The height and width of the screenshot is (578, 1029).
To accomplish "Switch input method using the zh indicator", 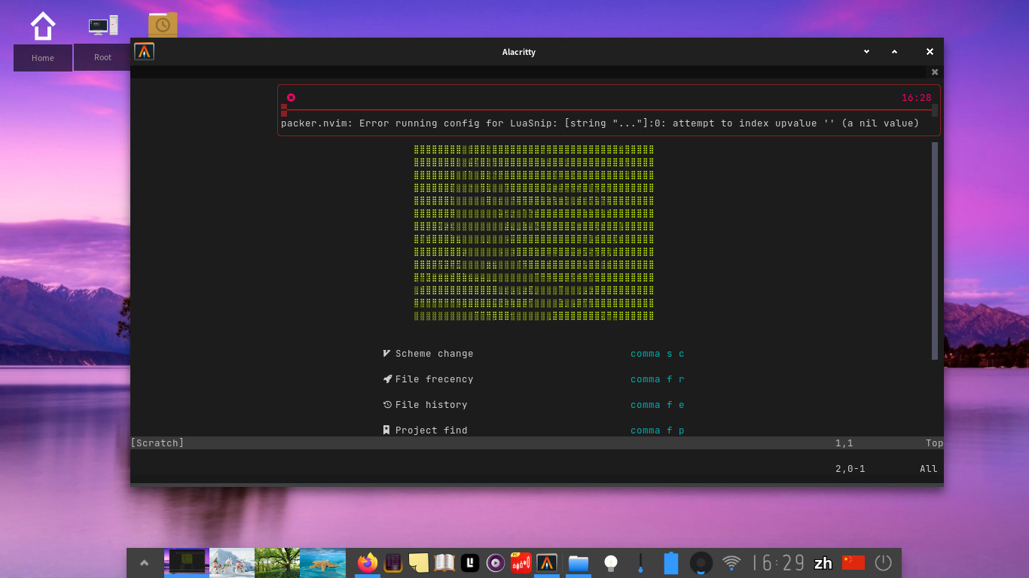I will tap(823, 562).
